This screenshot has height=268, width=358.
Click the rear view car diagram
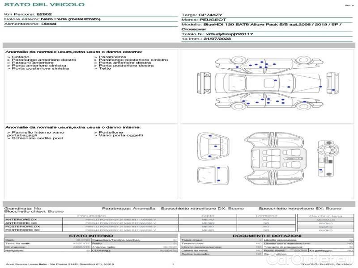[x=332, y=83]
